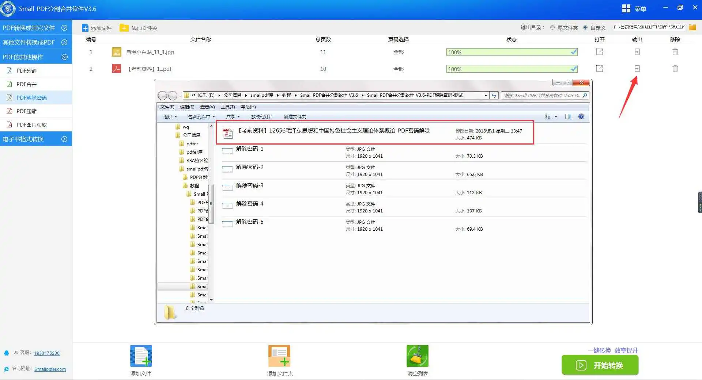Click the forward arrow in explorer window
Viewport: 702px width, 380px height.
173,96
